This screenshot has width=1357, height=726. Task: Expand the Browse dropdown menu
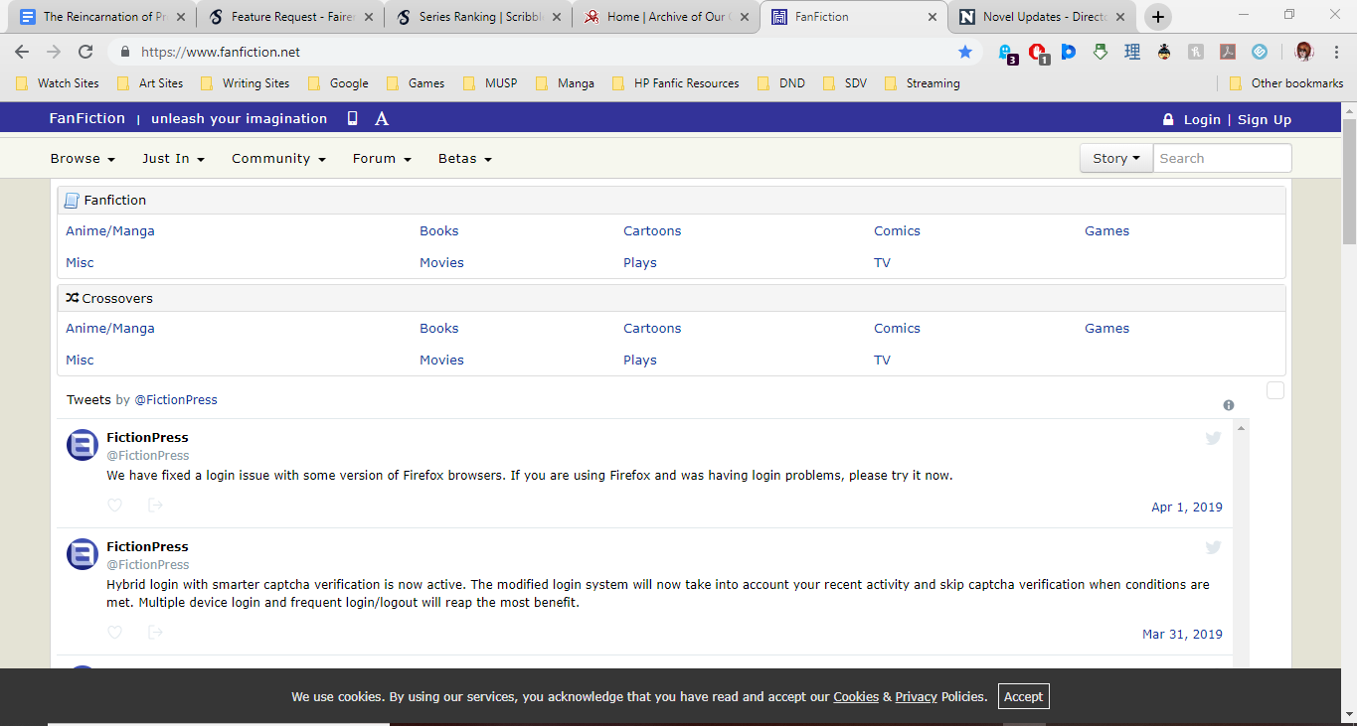click(x=83, y=159)
